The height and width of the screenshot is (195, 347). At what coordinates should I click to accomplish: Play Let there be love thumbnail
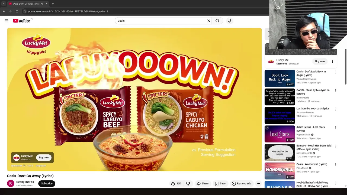279,115
